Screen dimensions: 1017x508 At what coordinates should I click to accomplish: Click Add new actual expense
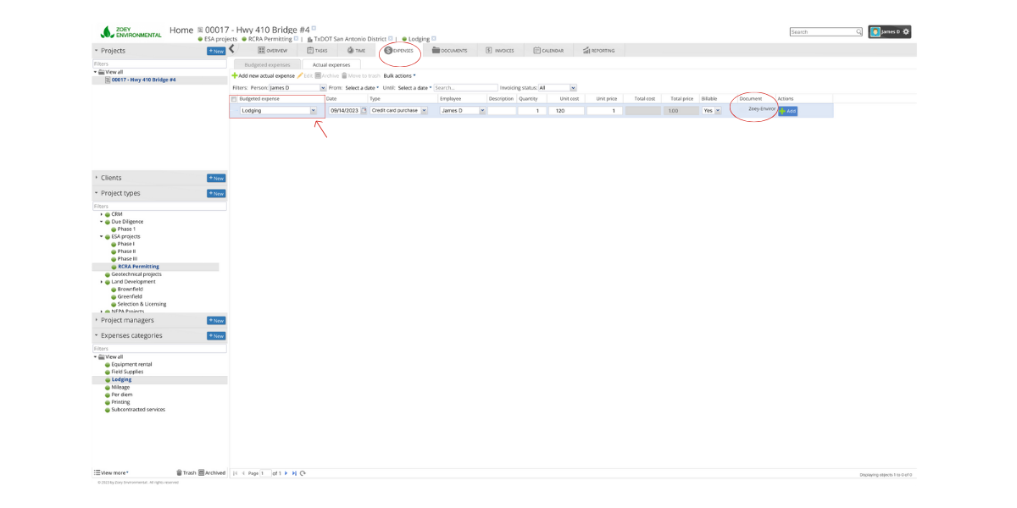click(x=264, y=76)
